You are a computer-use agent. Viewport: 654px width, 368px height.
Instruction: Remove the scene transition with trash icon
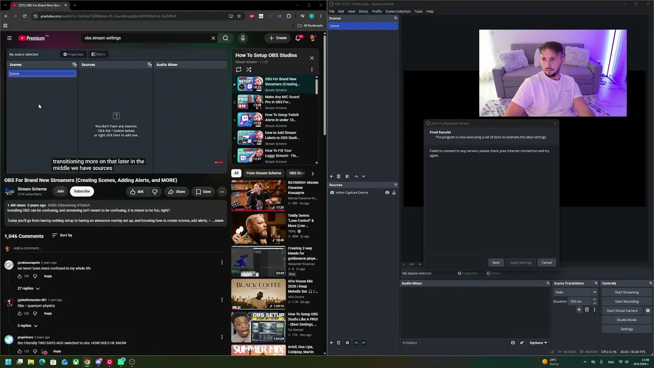(x=587, y=310)
